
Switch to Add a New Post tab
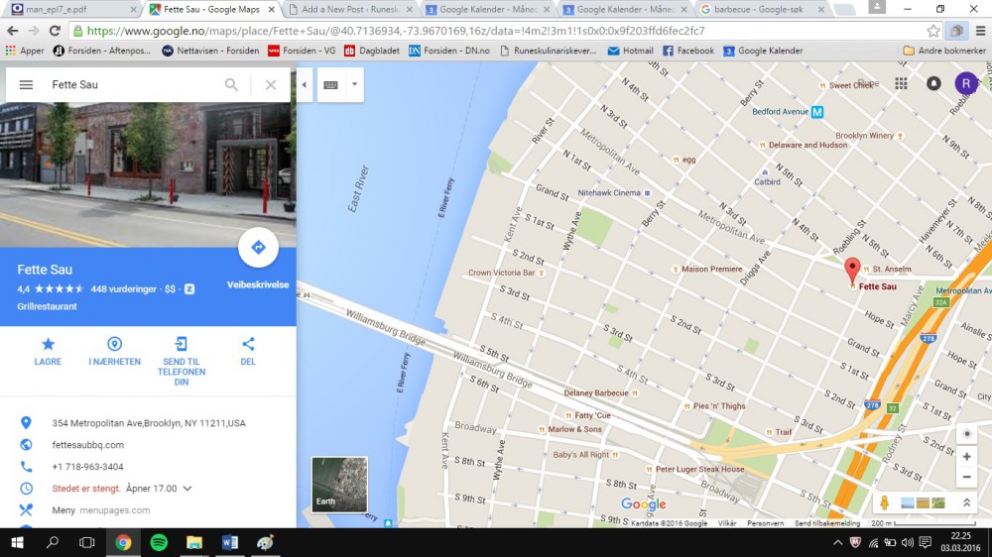point(350,10)
